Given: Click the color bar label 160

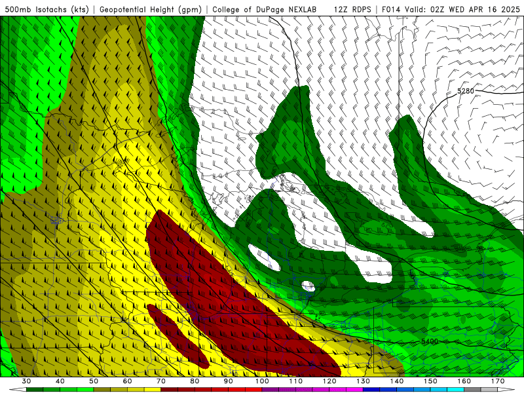Looking at the screenshot, I should [464, 381].
